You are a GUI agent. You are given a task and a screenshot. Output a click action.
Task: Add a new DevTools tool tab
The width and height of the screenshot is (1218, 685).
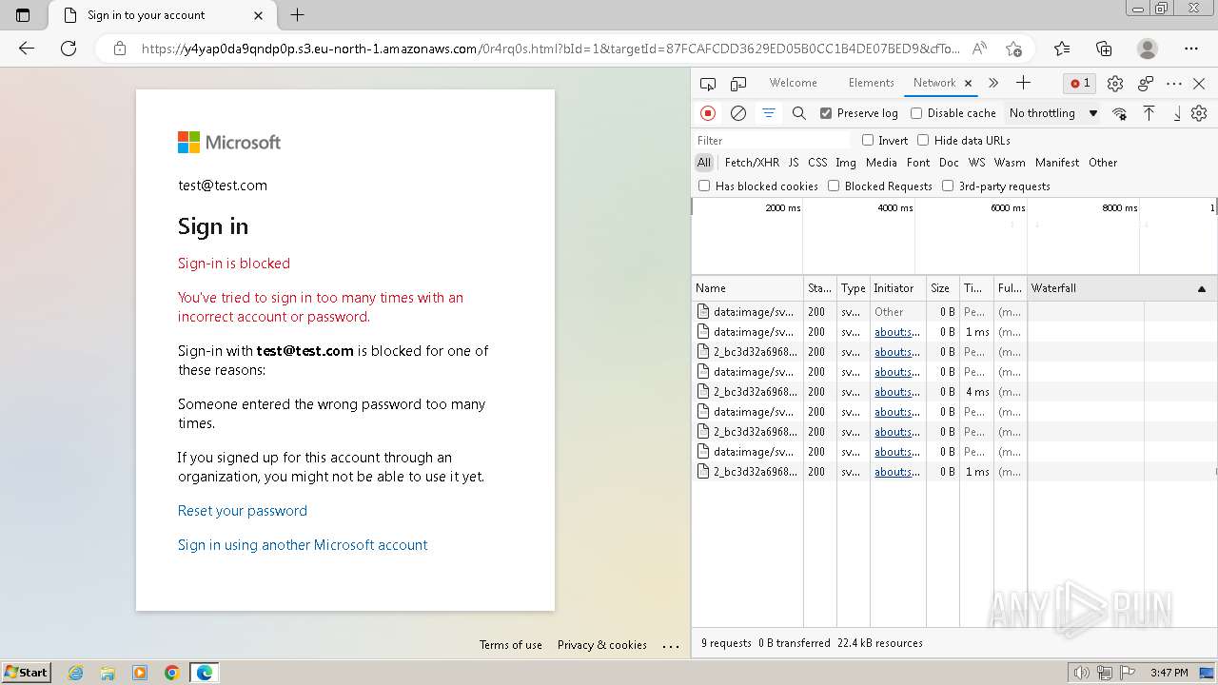point(1023,83)
